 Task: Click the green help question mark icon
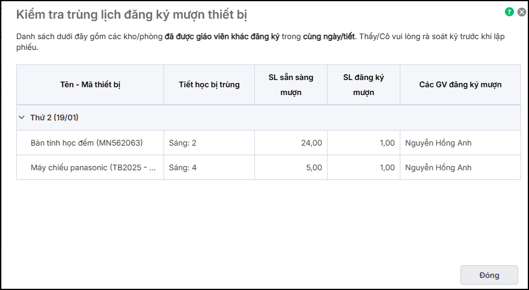pyautogui.click(x=510, y=11)
